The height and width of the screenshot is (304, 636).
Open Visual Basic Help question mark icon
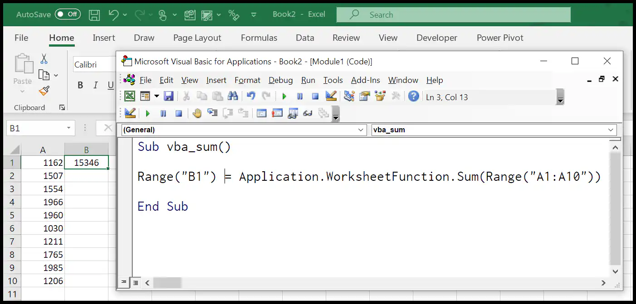tap(413, 96)
